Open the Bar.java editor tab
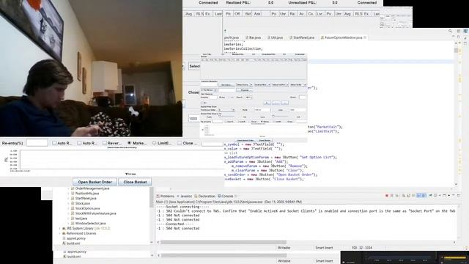The image size is (469, 264). pyautogui.click(x=254, y=37)
